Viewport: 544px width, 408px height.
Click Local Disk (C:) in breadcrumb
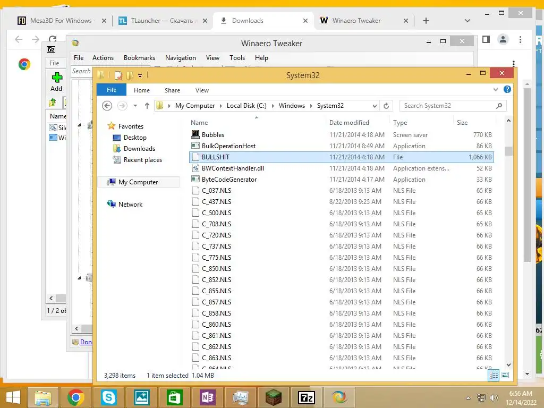click(246, 106)
